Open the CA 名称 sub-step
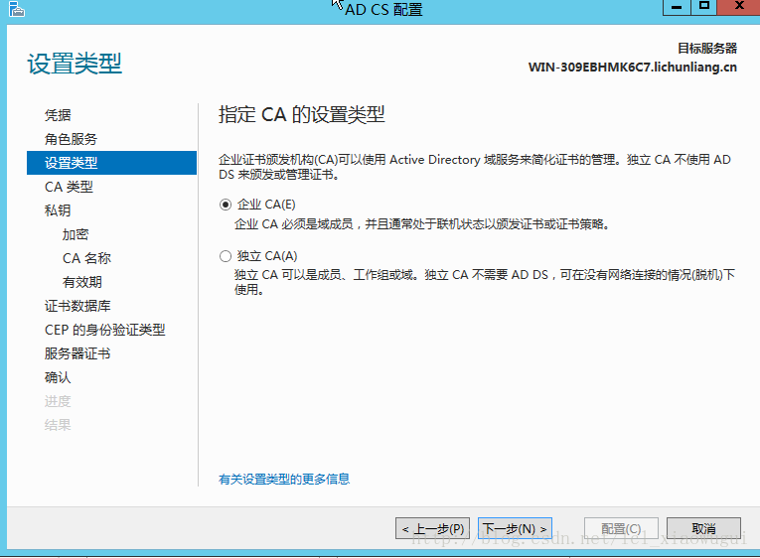The width and height of the screenshot is (760, 558). click(x=86, y=258)
